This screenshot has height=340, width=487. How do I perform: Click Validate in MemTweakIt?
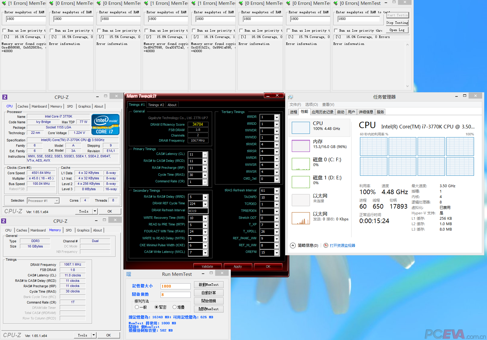[x=207, y=266]
